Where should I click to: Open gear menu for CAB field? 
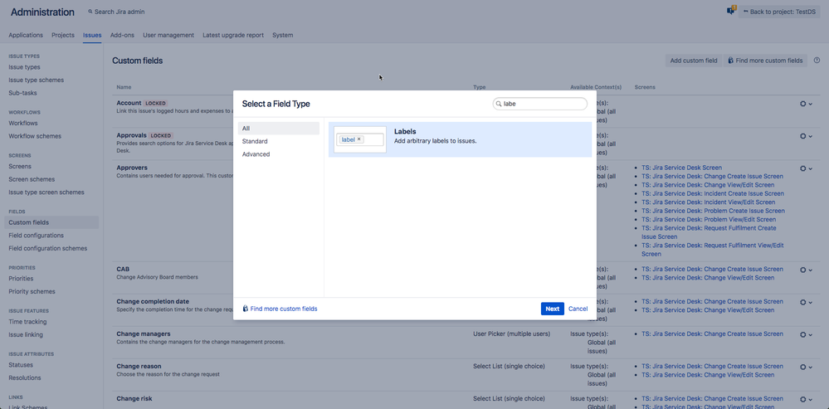pos(806,270)
